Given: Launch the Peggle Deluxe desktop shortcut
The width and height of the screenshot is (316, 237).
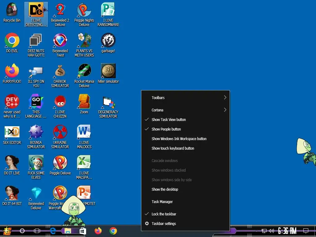Looking at the screenshot, I should (60, 165).
